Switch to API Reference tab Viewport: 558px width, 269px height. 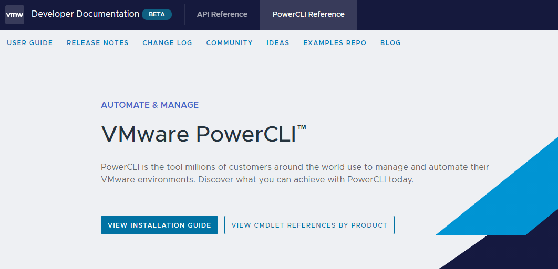pos(222,15)
